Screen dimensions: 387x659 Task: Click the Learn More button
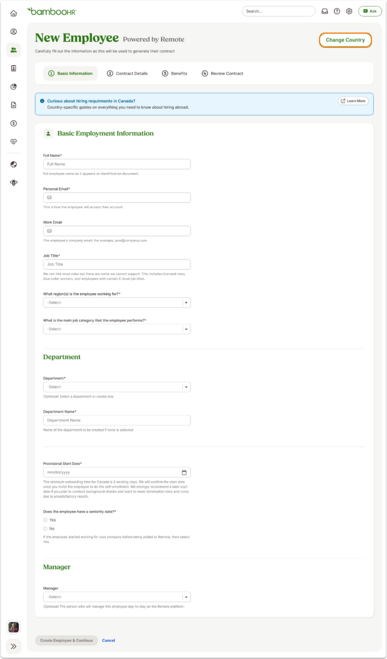[353, 101]
